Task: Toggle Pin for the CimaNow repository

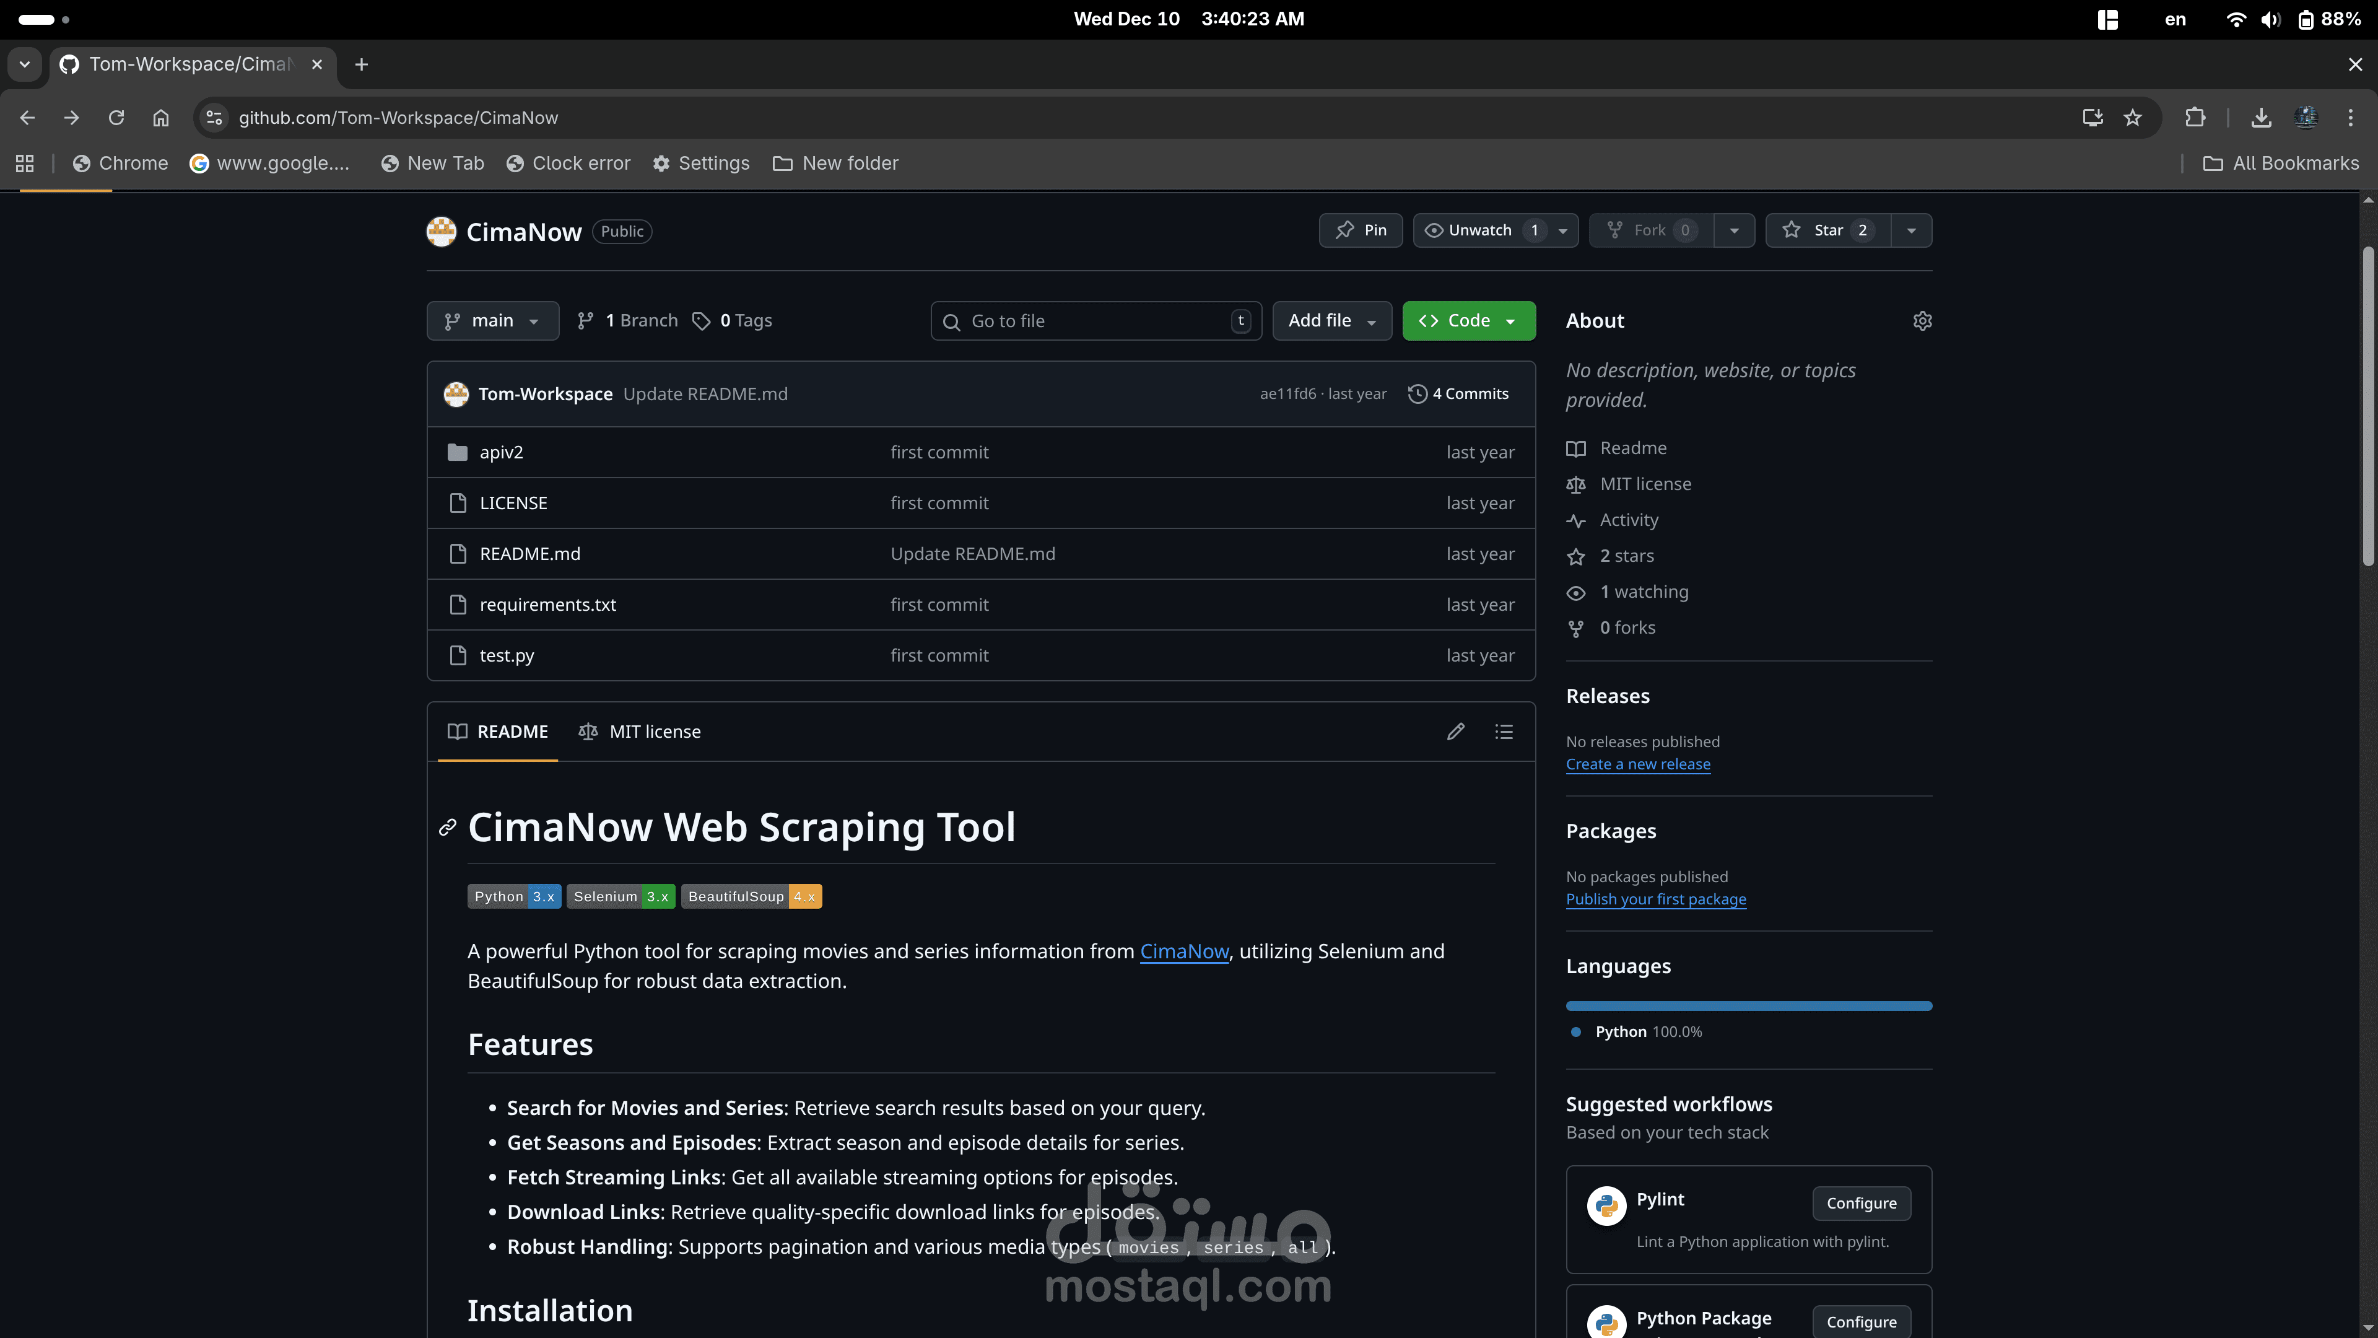Action: (x=1360, y=230)
